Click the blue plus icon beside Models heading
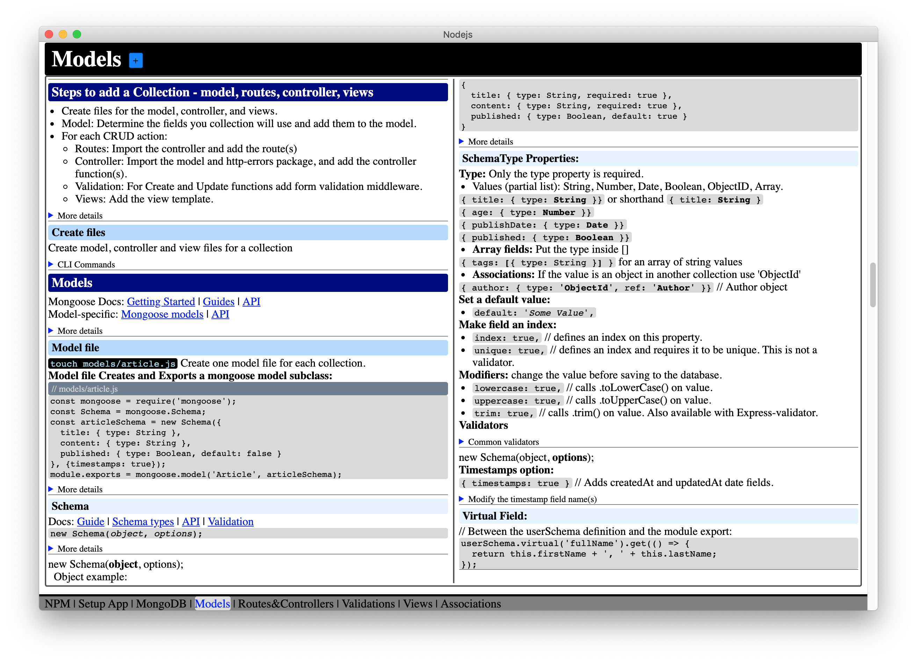This screenshot has width=917, height=662. pos(136,61)
